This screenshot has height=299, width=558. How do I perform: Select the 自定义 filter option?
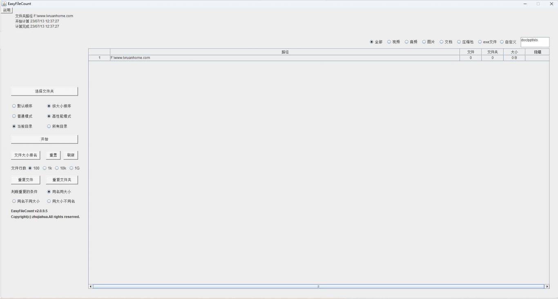tap(502, 42)
